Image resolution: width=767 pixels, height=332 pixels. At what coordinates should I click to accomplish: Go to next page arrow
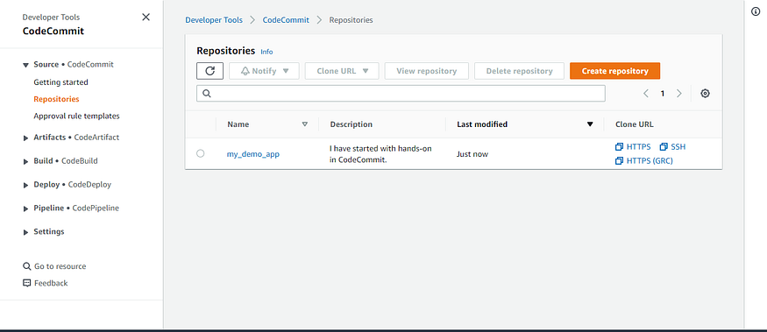pyautogui.click(x=679, y=94)
